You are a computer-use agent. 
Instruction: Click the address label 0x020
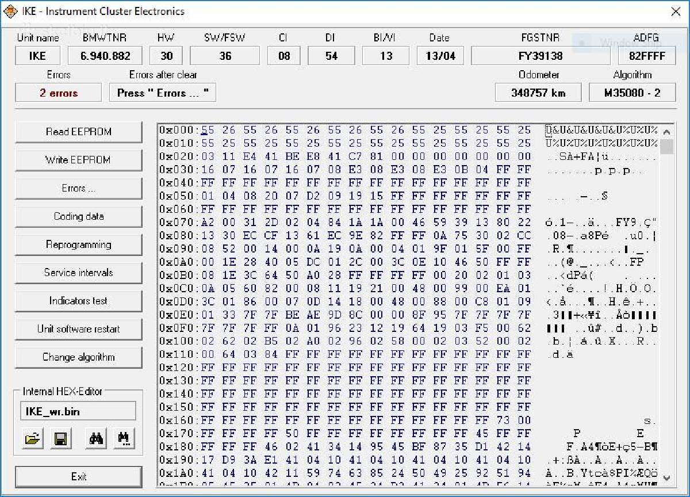click(179, 156)
